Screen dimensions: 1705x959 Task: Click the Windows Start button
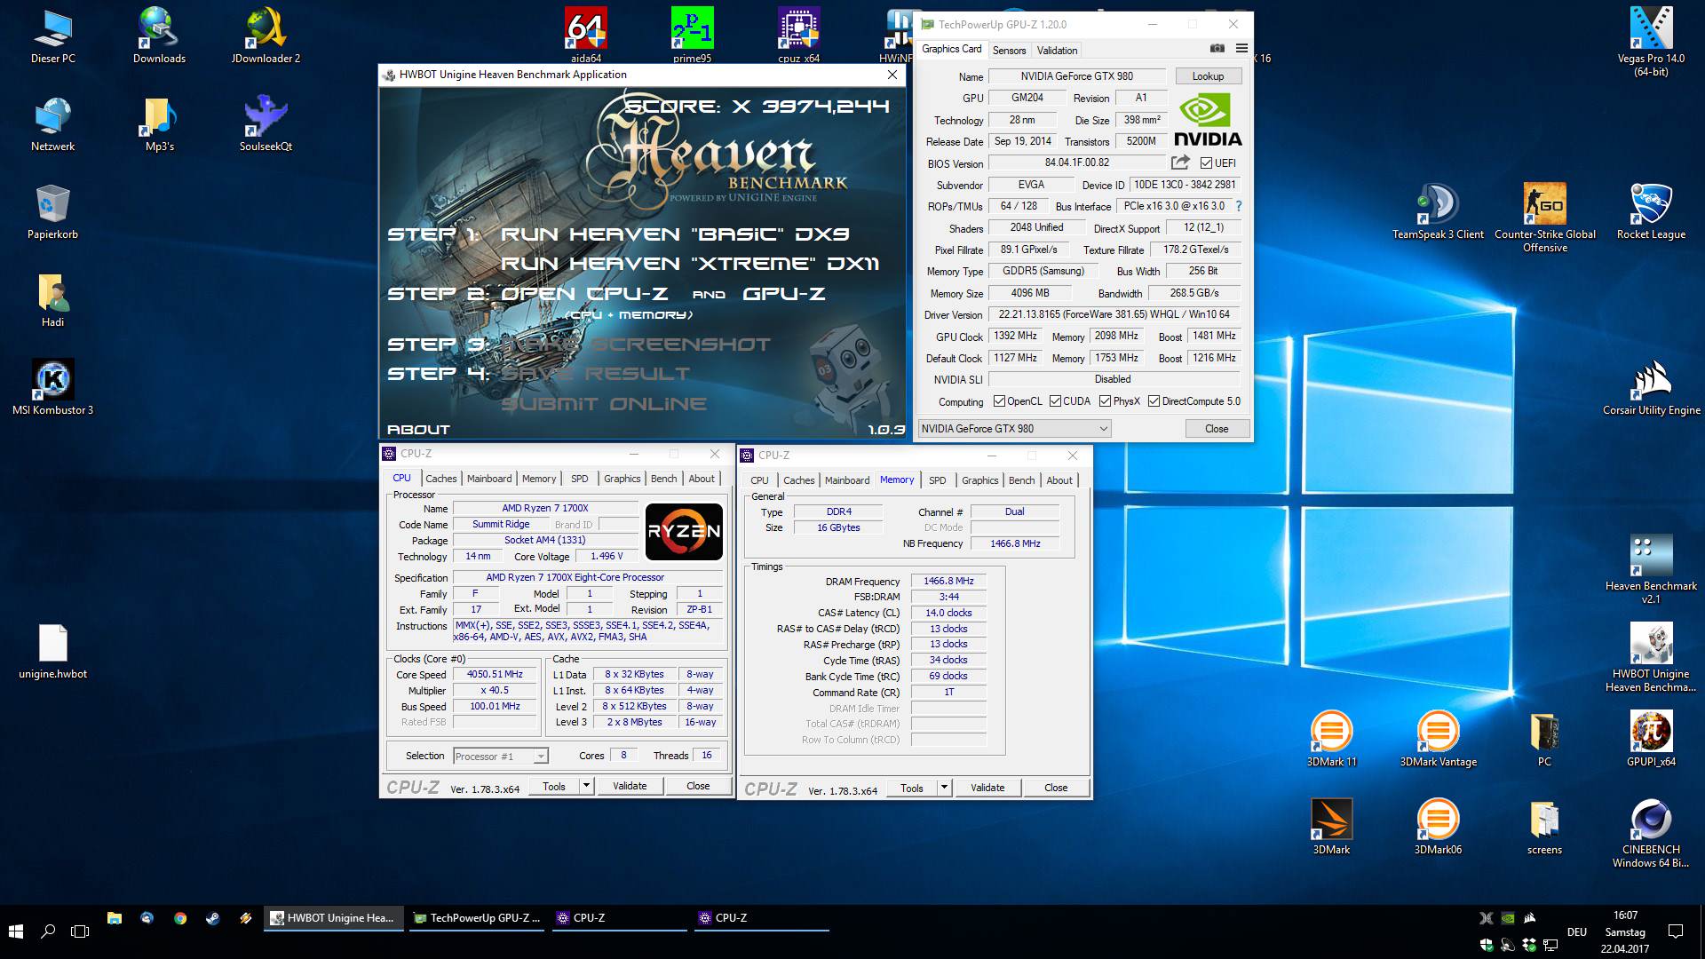[16, 931]
